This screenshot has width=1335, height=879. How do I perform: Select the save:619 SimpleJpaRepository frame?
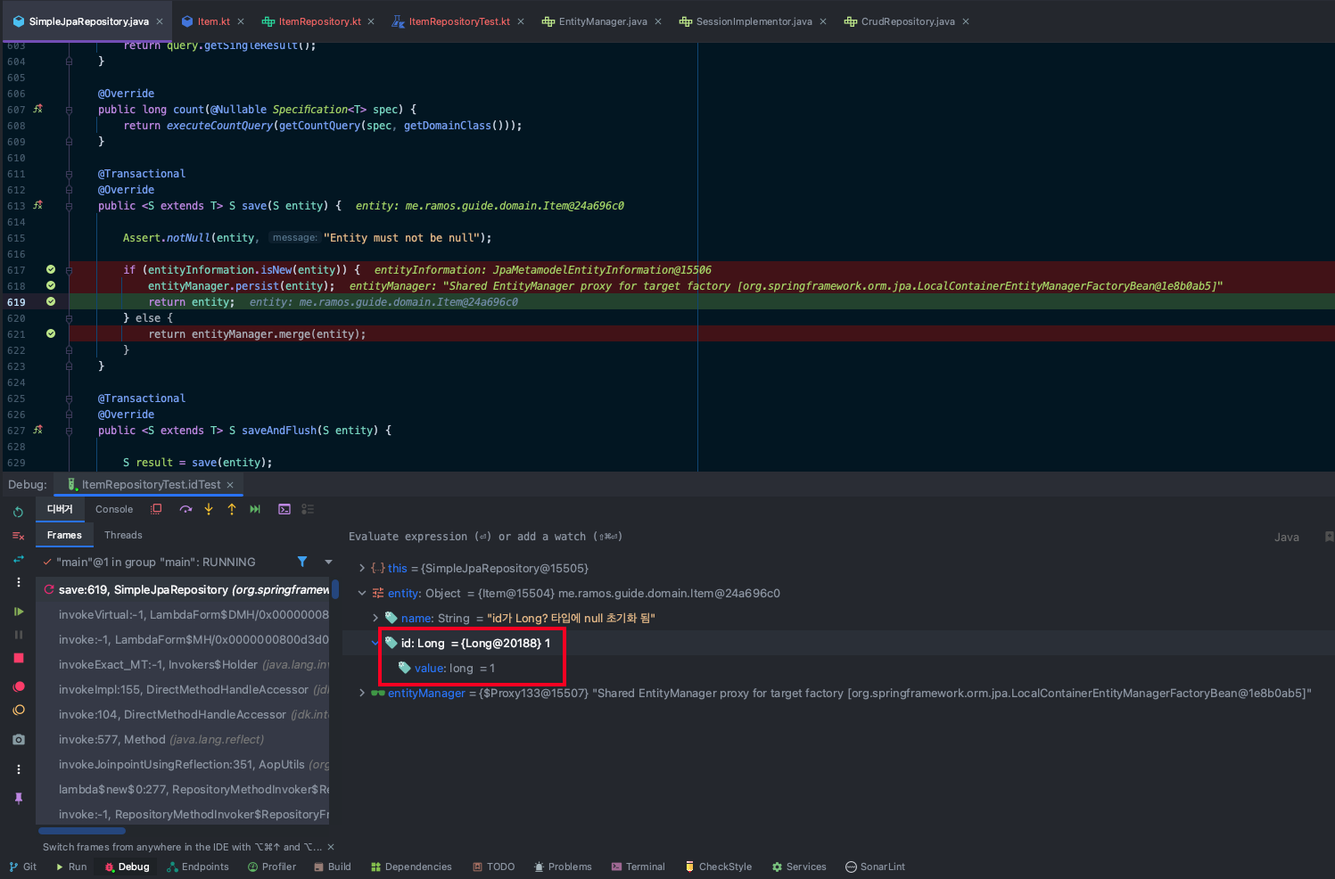click(x=183, y=589)
